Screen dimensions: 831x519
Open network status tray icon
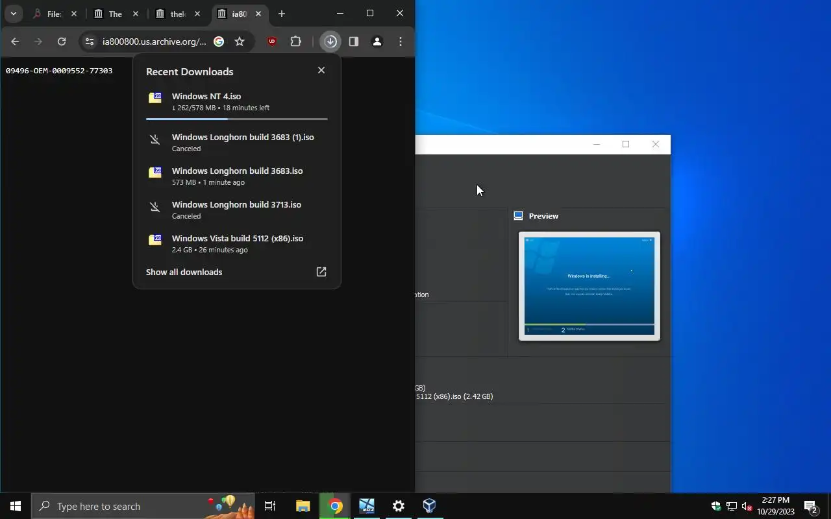pyautogui.click(x=732, y=506)
